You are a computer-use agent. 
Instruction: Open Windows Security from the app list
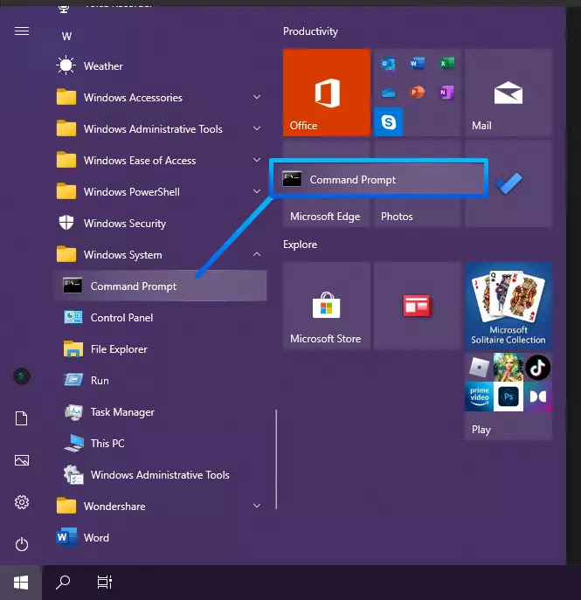point(160,223)
